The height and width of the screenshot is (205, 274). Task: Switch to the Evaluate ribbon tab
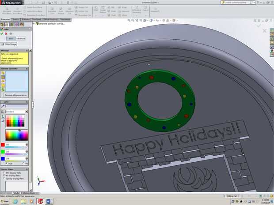pos(26,19)
